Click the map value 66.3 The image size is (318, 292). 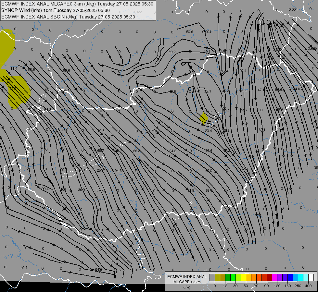coord(137,151)
